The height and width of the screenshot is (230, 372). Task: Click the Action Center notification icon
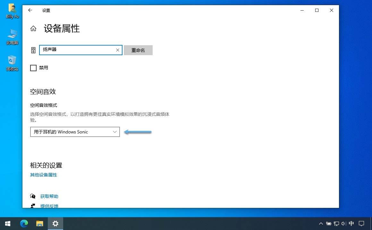click(x=362, y=224)
